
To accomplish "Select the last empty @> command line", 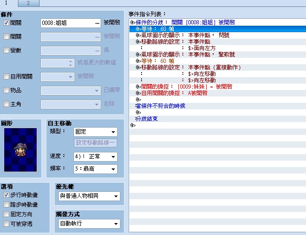I will pos(218,125).
